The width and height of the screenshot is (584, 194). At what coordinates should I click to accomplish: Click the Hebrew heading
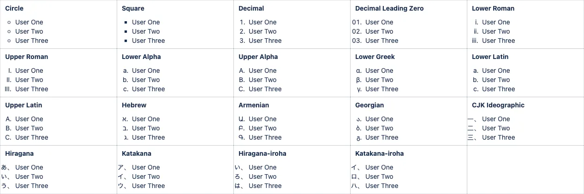coord(134,105)
